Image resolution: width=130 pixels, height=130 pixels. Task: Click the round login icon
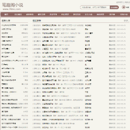coord(123,7)
